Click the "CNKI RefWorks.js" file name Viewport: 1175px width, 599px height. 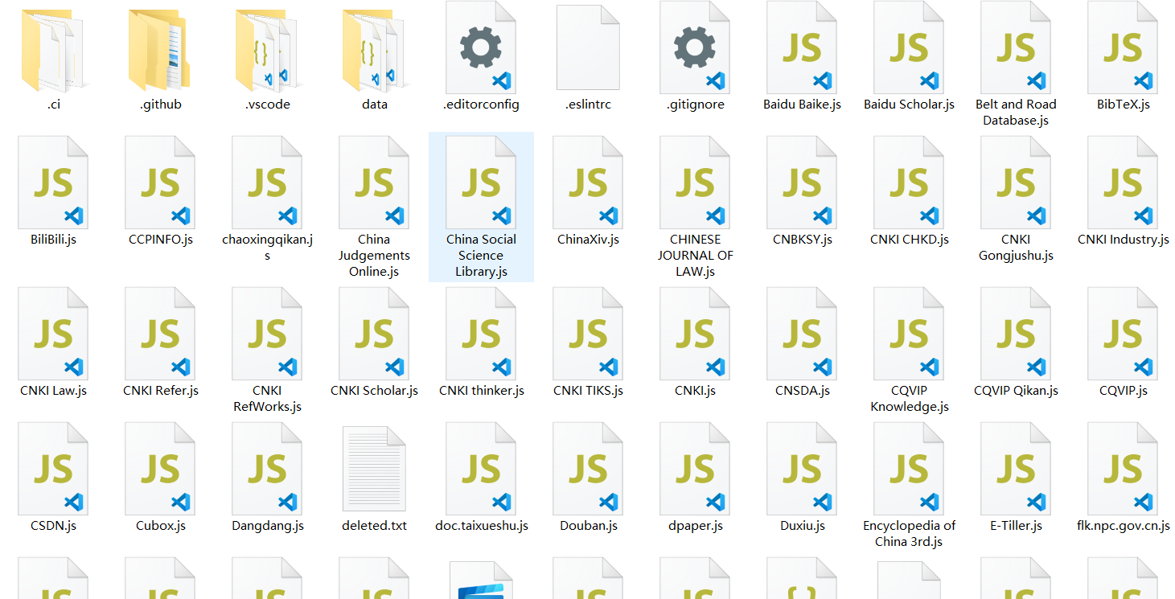(267, 399)
